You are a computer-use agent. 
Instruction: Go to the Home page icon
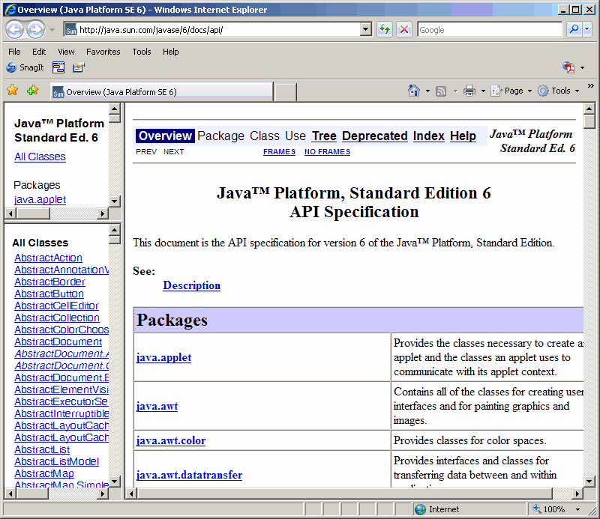(414, 91)
